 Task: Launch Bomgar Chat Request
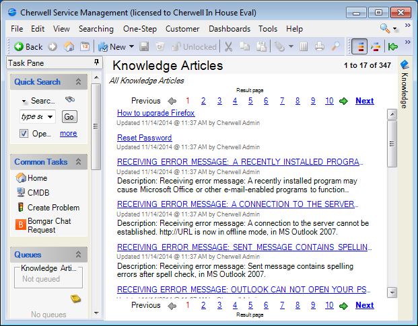pos(49,225)
